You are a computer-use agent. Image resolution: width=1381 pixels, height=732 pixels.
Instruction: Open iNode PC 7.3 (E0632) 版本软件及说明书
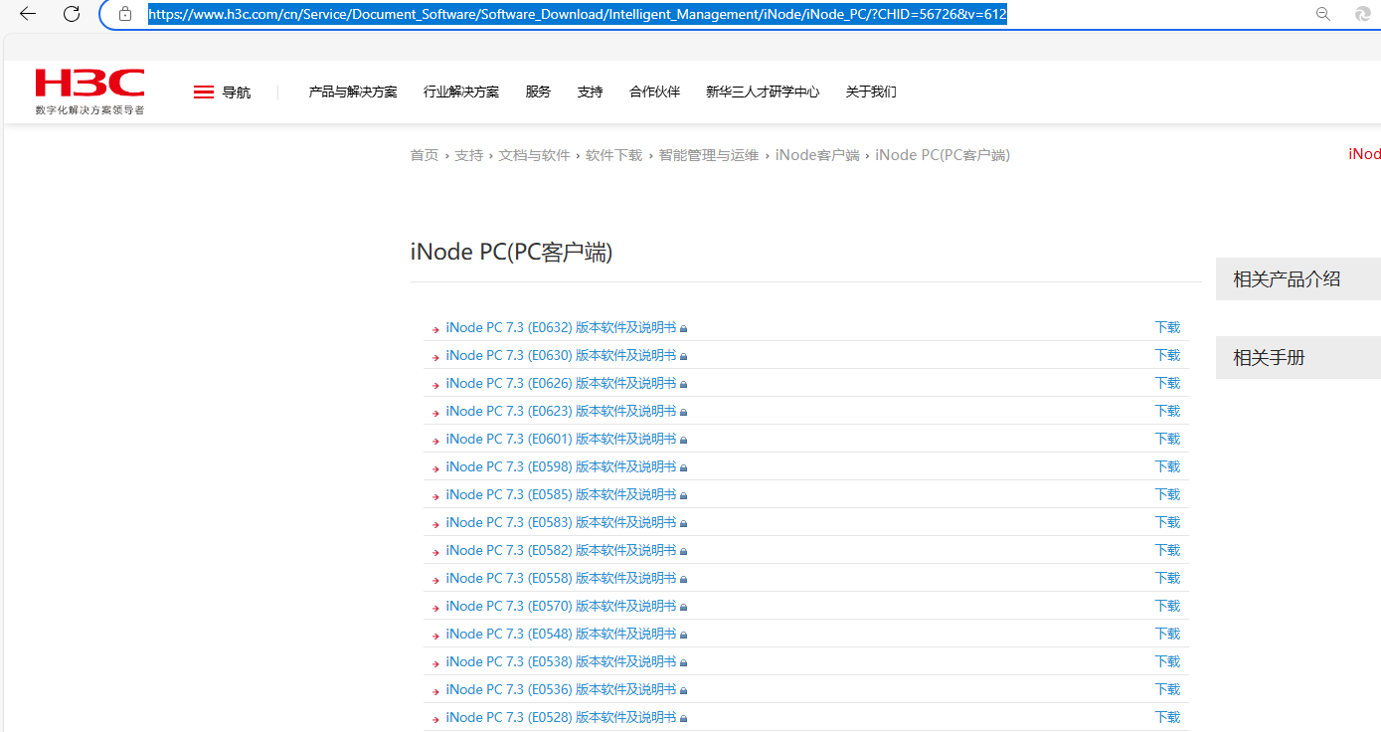pos(561,327)
